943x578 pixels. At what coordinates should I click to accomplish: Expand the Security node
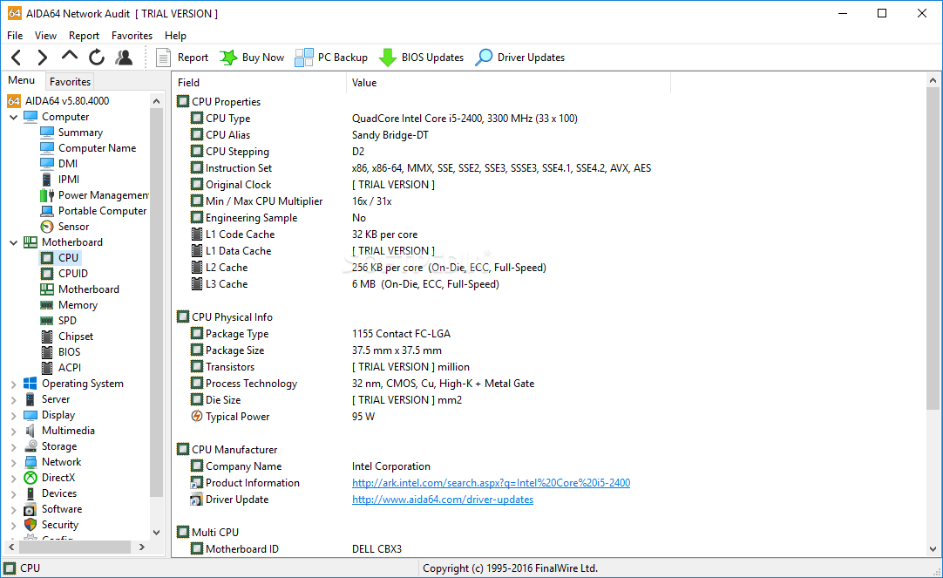14,525
